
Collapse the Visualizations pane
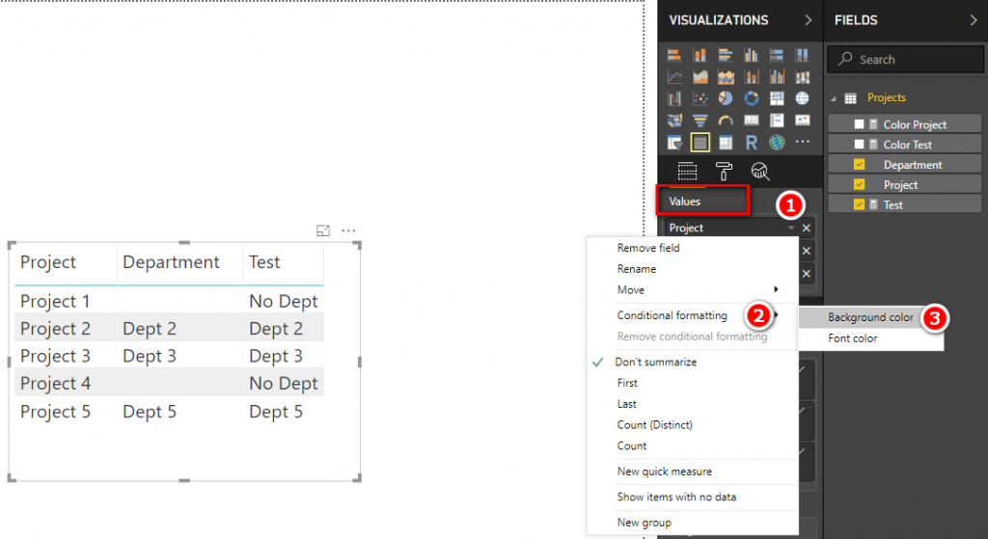[808, 20]
